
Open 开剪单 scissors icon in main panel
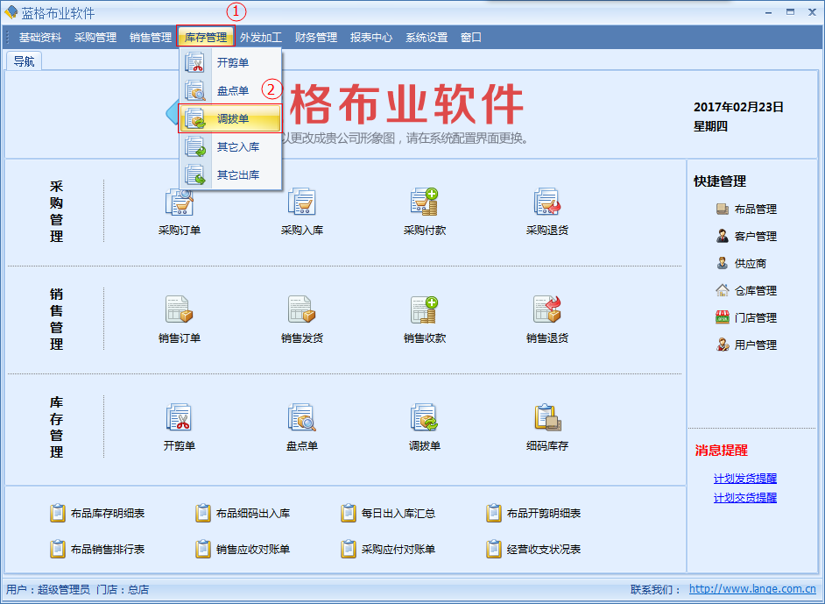tap(180, 417)
